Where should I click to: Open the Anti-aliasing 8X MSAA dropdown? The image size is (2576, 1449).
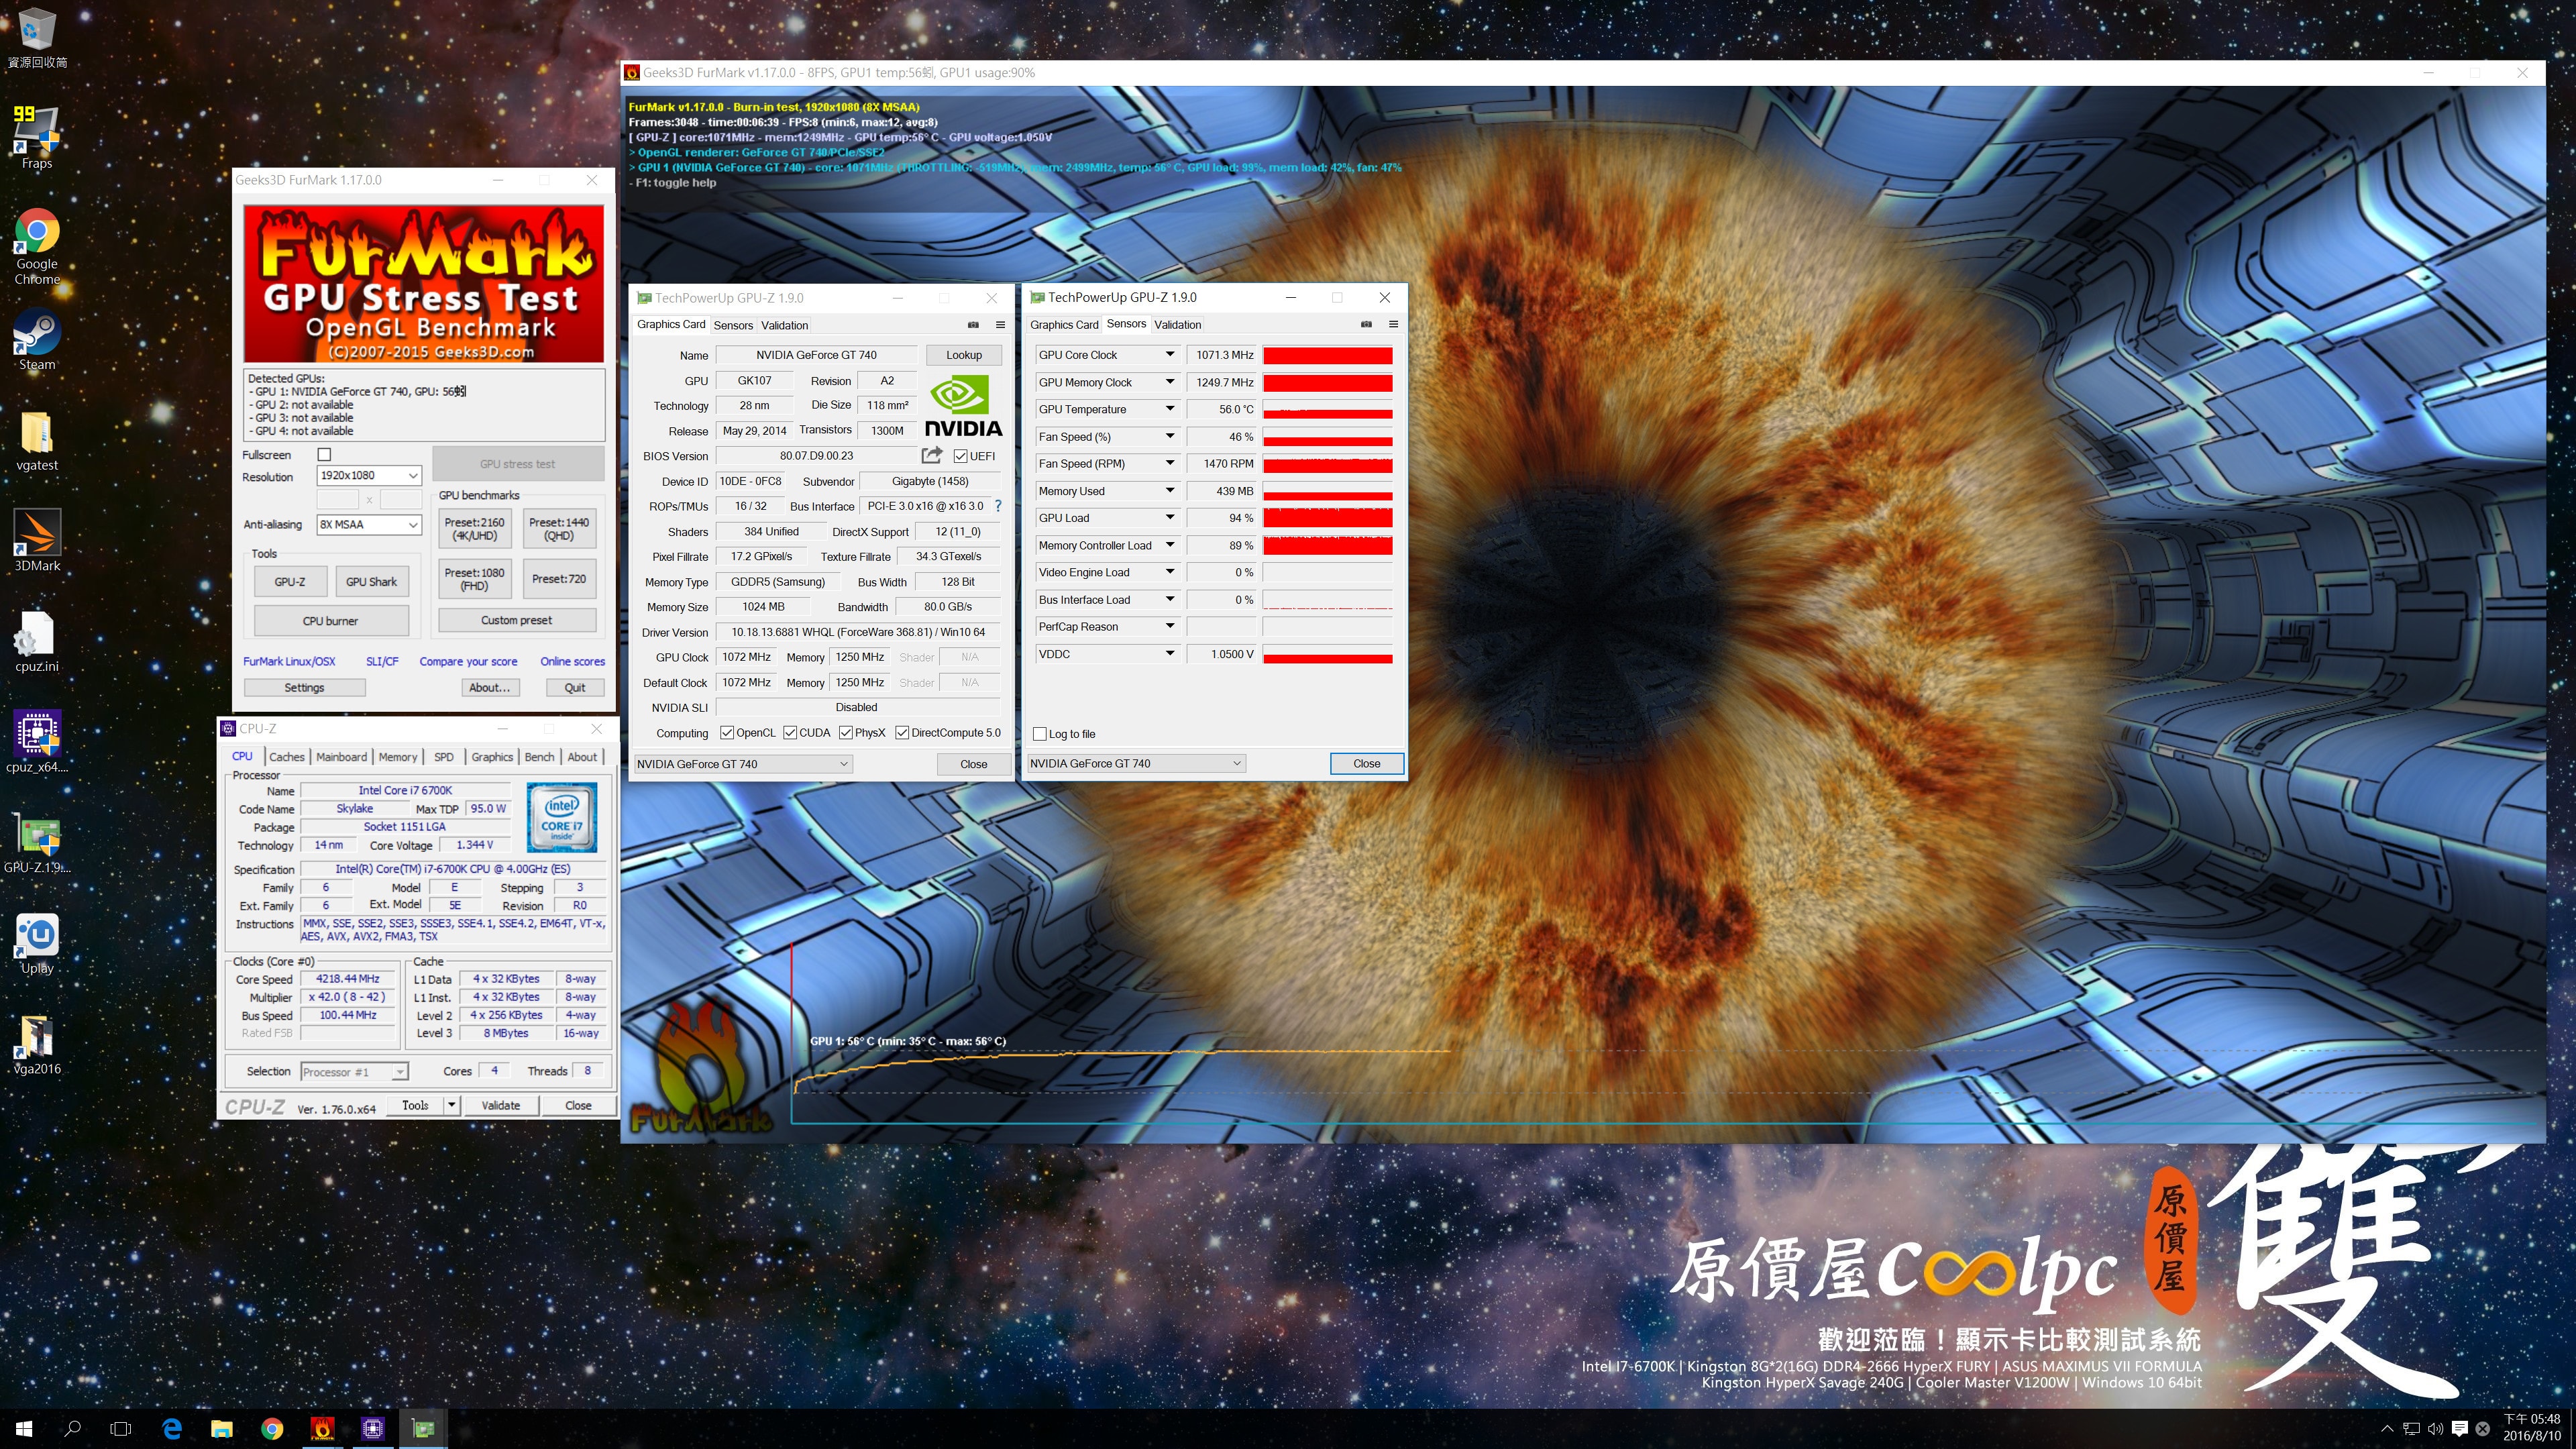tap(369, 525)
